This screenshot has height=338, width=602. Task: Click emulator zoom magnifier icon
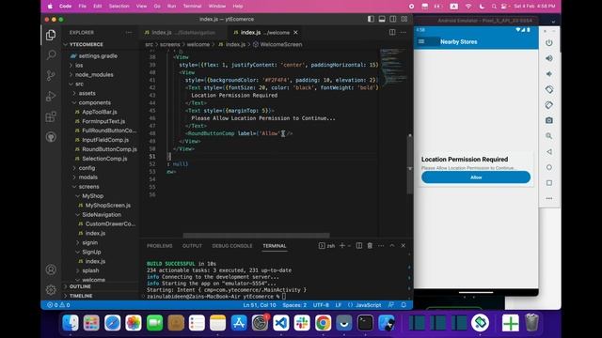[549, 136]
